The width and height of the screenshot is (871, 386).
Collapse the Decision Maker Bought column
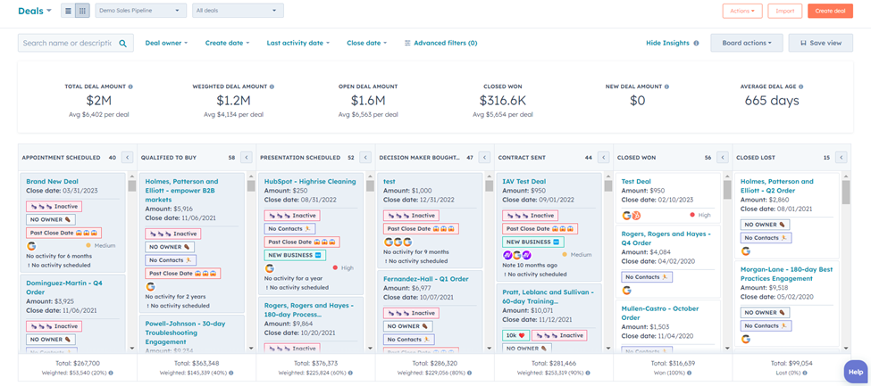pyautogui.click(x=484, y=158)
